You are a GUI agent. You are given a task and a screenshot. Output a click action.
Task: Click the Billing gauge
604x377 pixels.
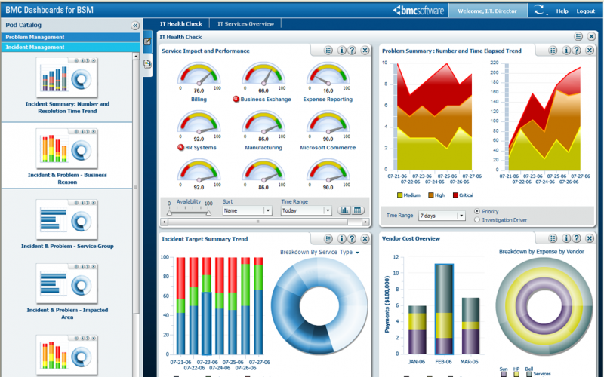coord(199,75)
